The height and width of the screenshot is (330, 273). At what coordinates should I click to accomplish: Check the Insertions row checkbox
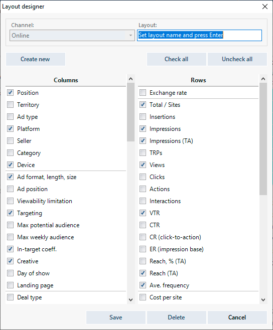tap(143, 116)
